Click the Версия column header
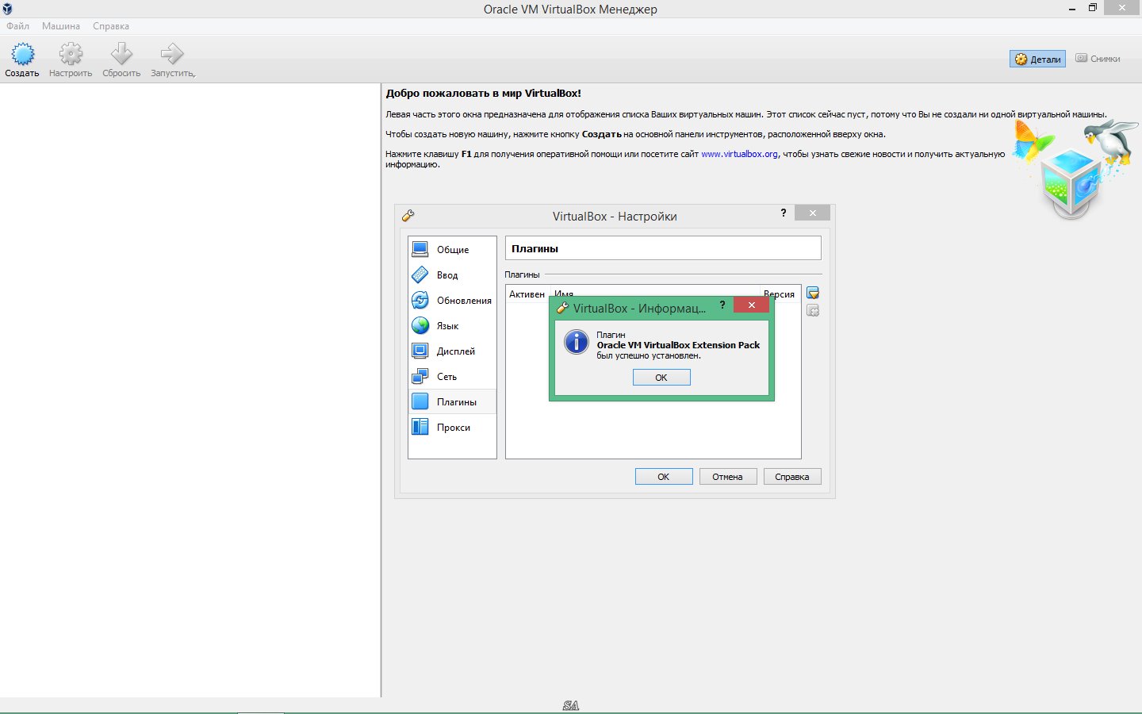Image resolution: width=1142 pixels, height=714 pixels. click(x=779, y=294)
